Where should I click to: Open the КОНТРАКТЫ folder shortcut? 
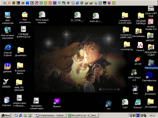tap(127, 44)
